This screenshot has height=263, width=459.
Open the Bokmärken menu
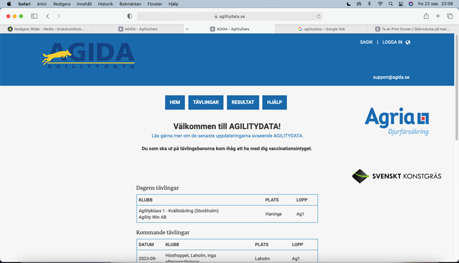pyautogui.click(x=130, y=4)
